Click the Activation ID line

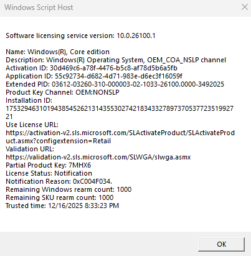92,68
